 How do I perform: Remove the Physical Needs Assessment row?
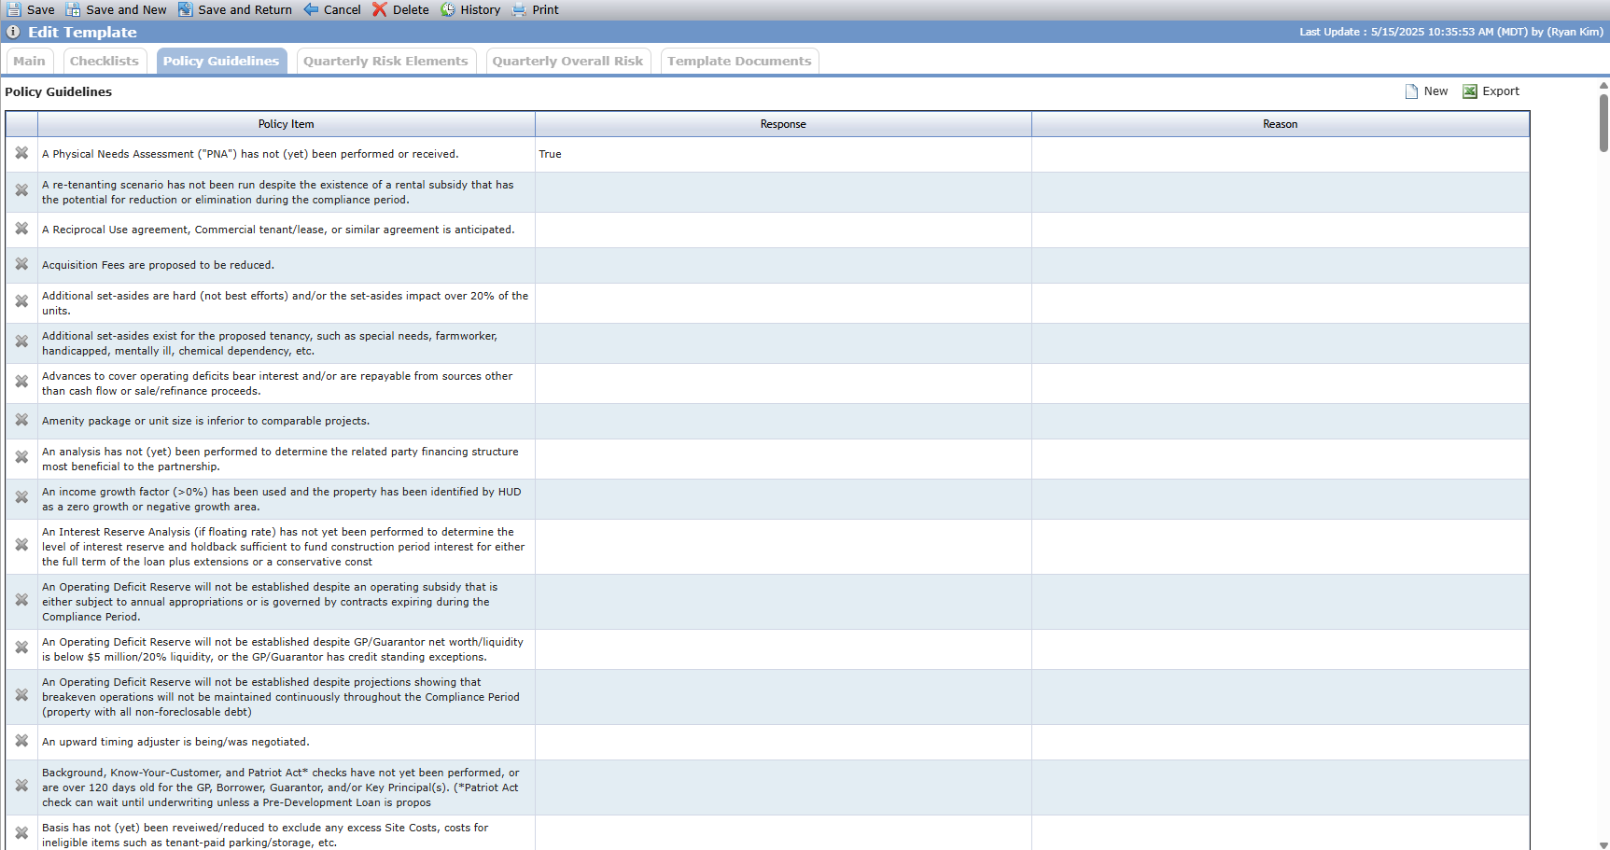[21, 153]
